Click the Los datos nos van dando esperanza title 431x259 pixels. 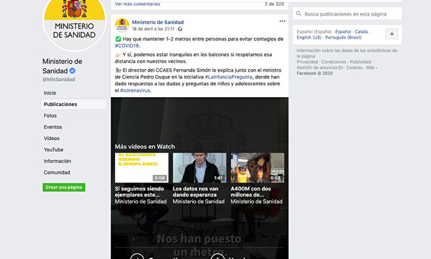tap(195, 192)
